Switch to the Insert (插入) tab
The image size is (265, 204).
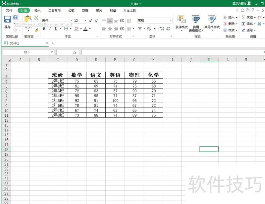coord(37,11)
